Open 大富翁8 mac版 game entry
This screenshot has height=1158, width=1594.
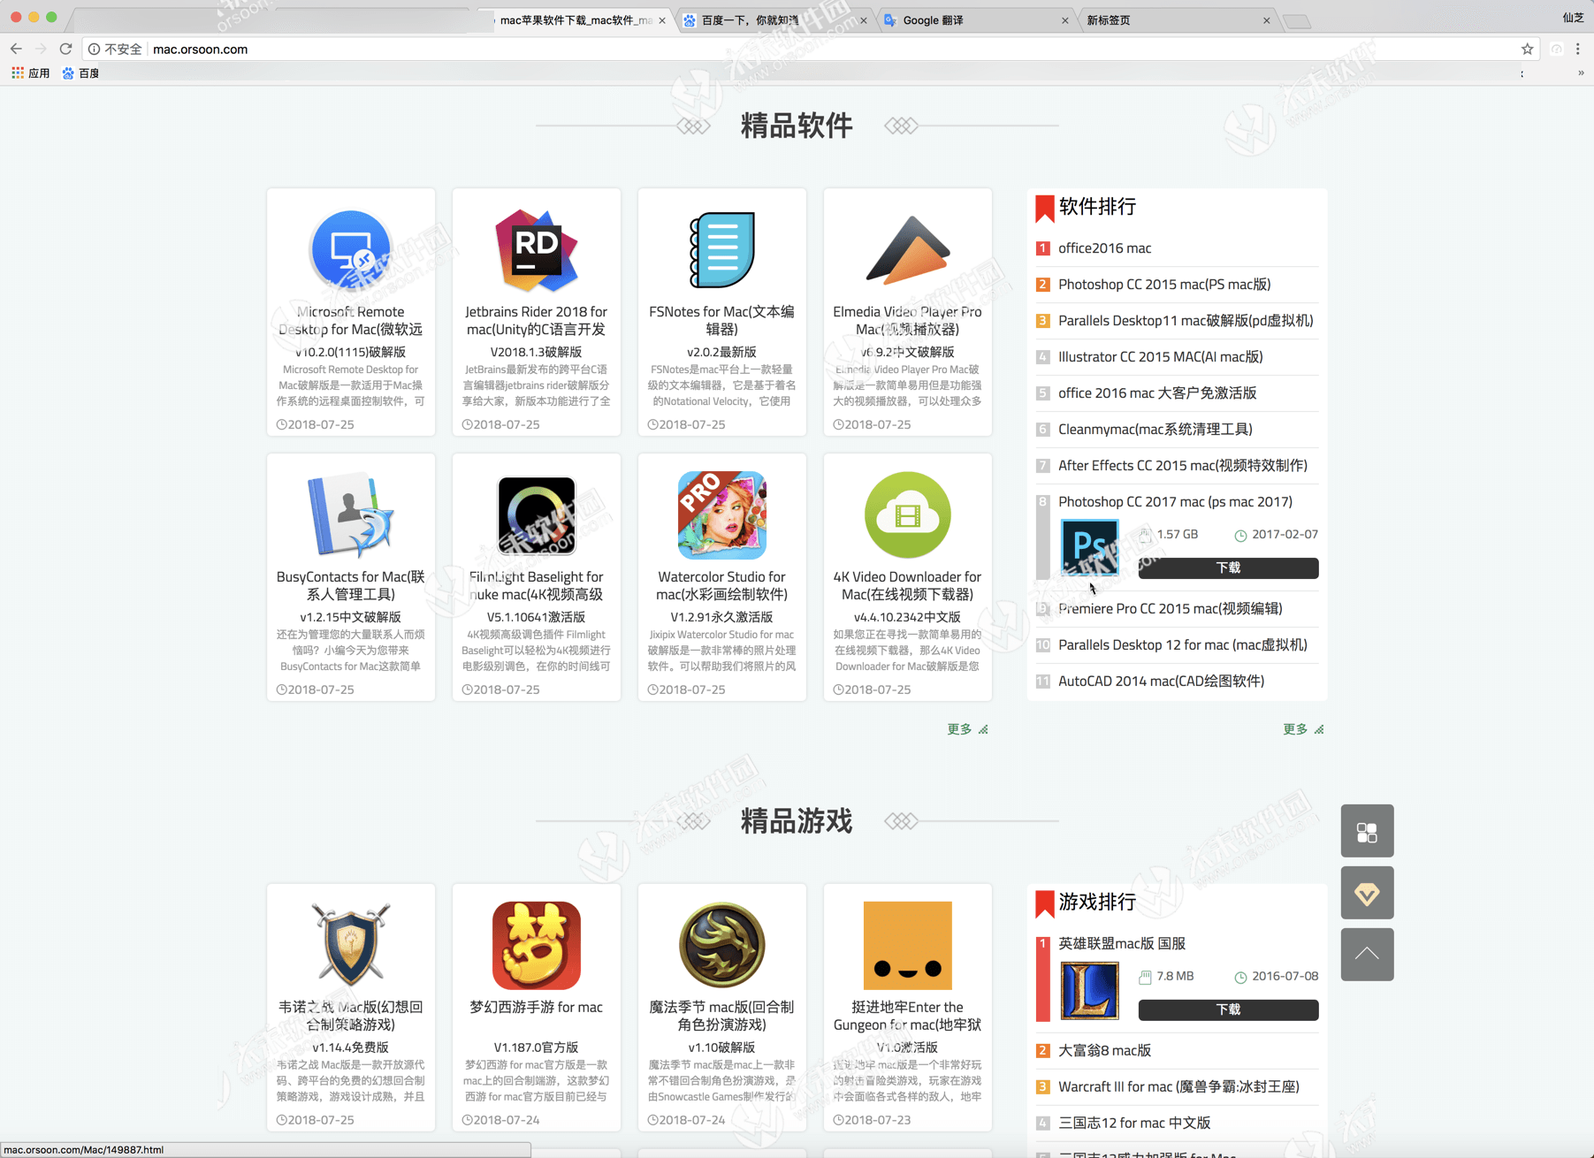pyautogui.click(x=1104, y=1051)
